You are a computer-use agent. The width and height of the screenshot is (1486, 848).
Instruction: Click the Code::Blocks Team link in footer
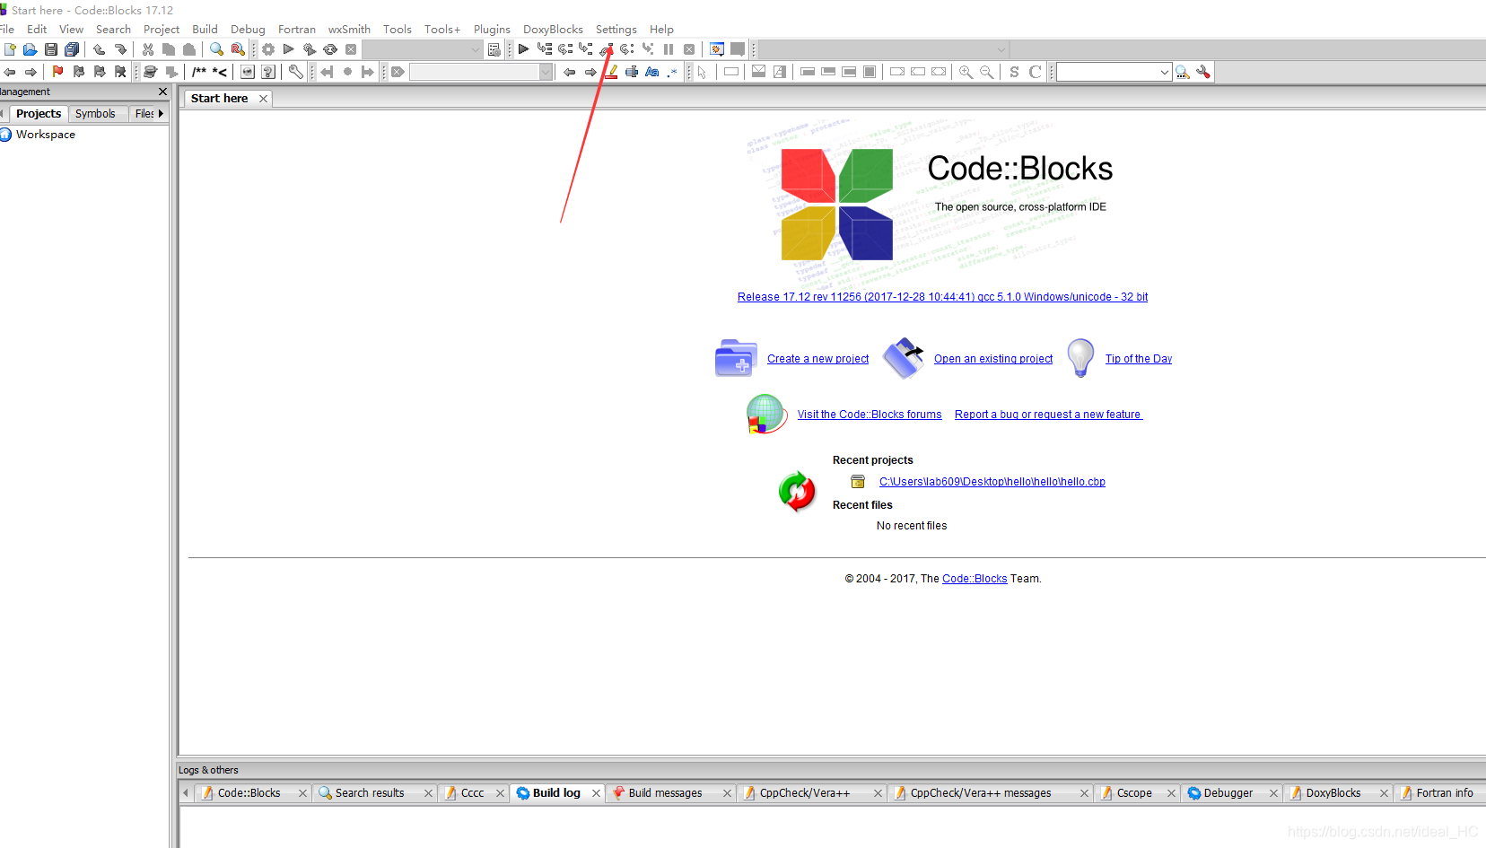(x=975, y=579)
